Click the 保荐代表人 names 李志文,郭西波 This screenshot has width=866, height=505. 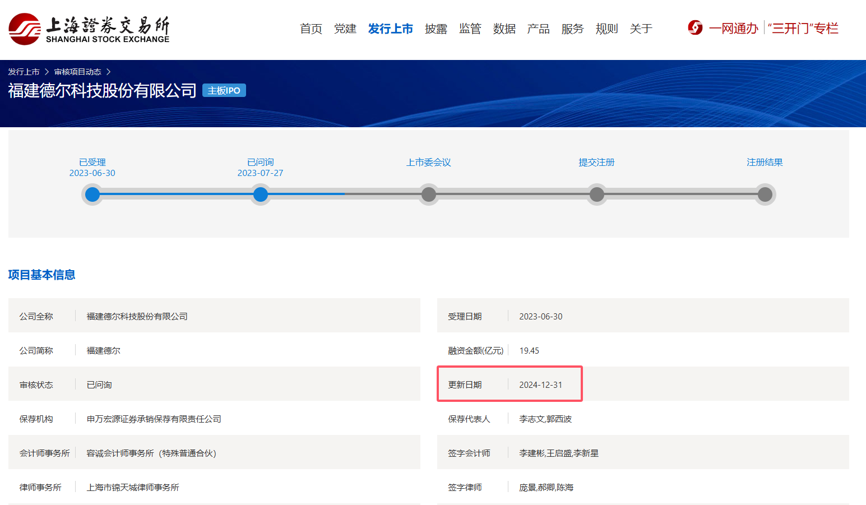coord(545,419)
